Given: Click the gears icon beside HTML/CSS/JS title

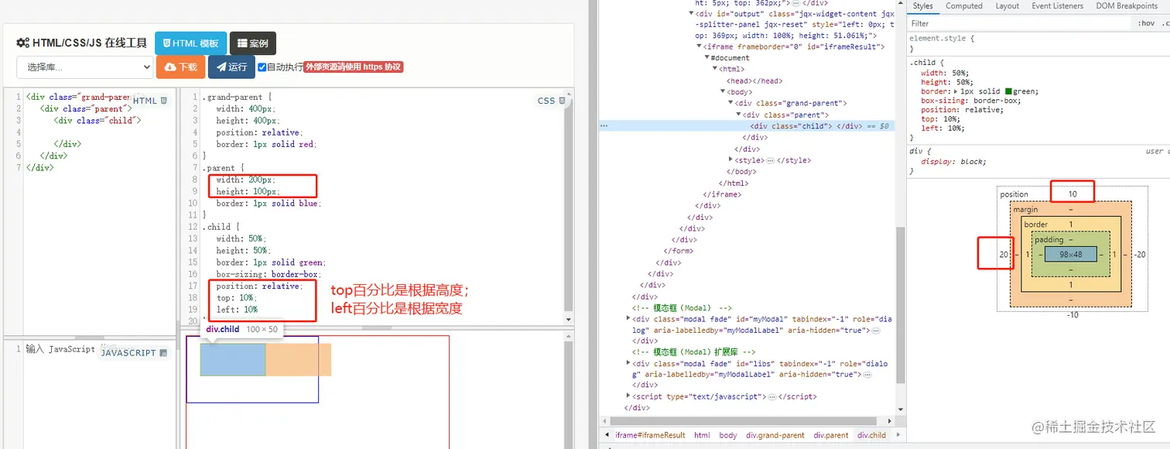Looking at the screenshot, I should coord(23,43).
